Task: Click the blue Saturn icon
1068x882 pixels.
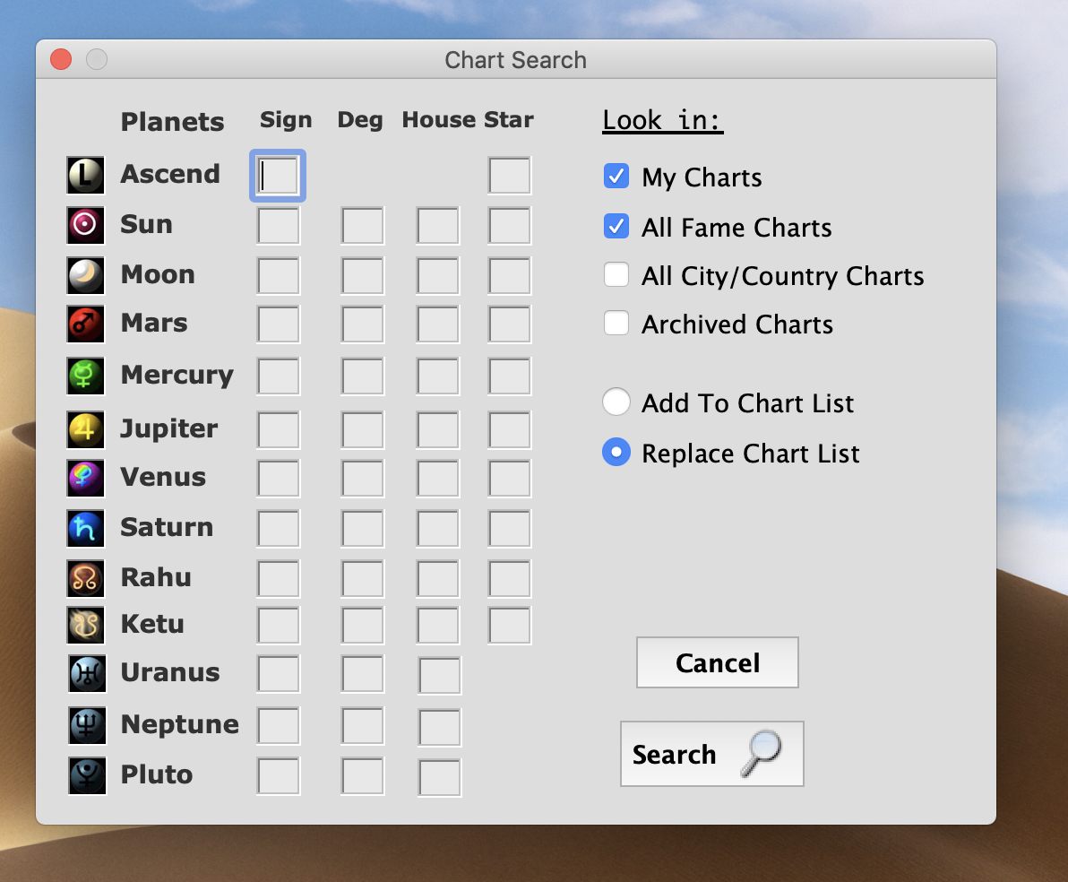Action: (x=86, y=528)
